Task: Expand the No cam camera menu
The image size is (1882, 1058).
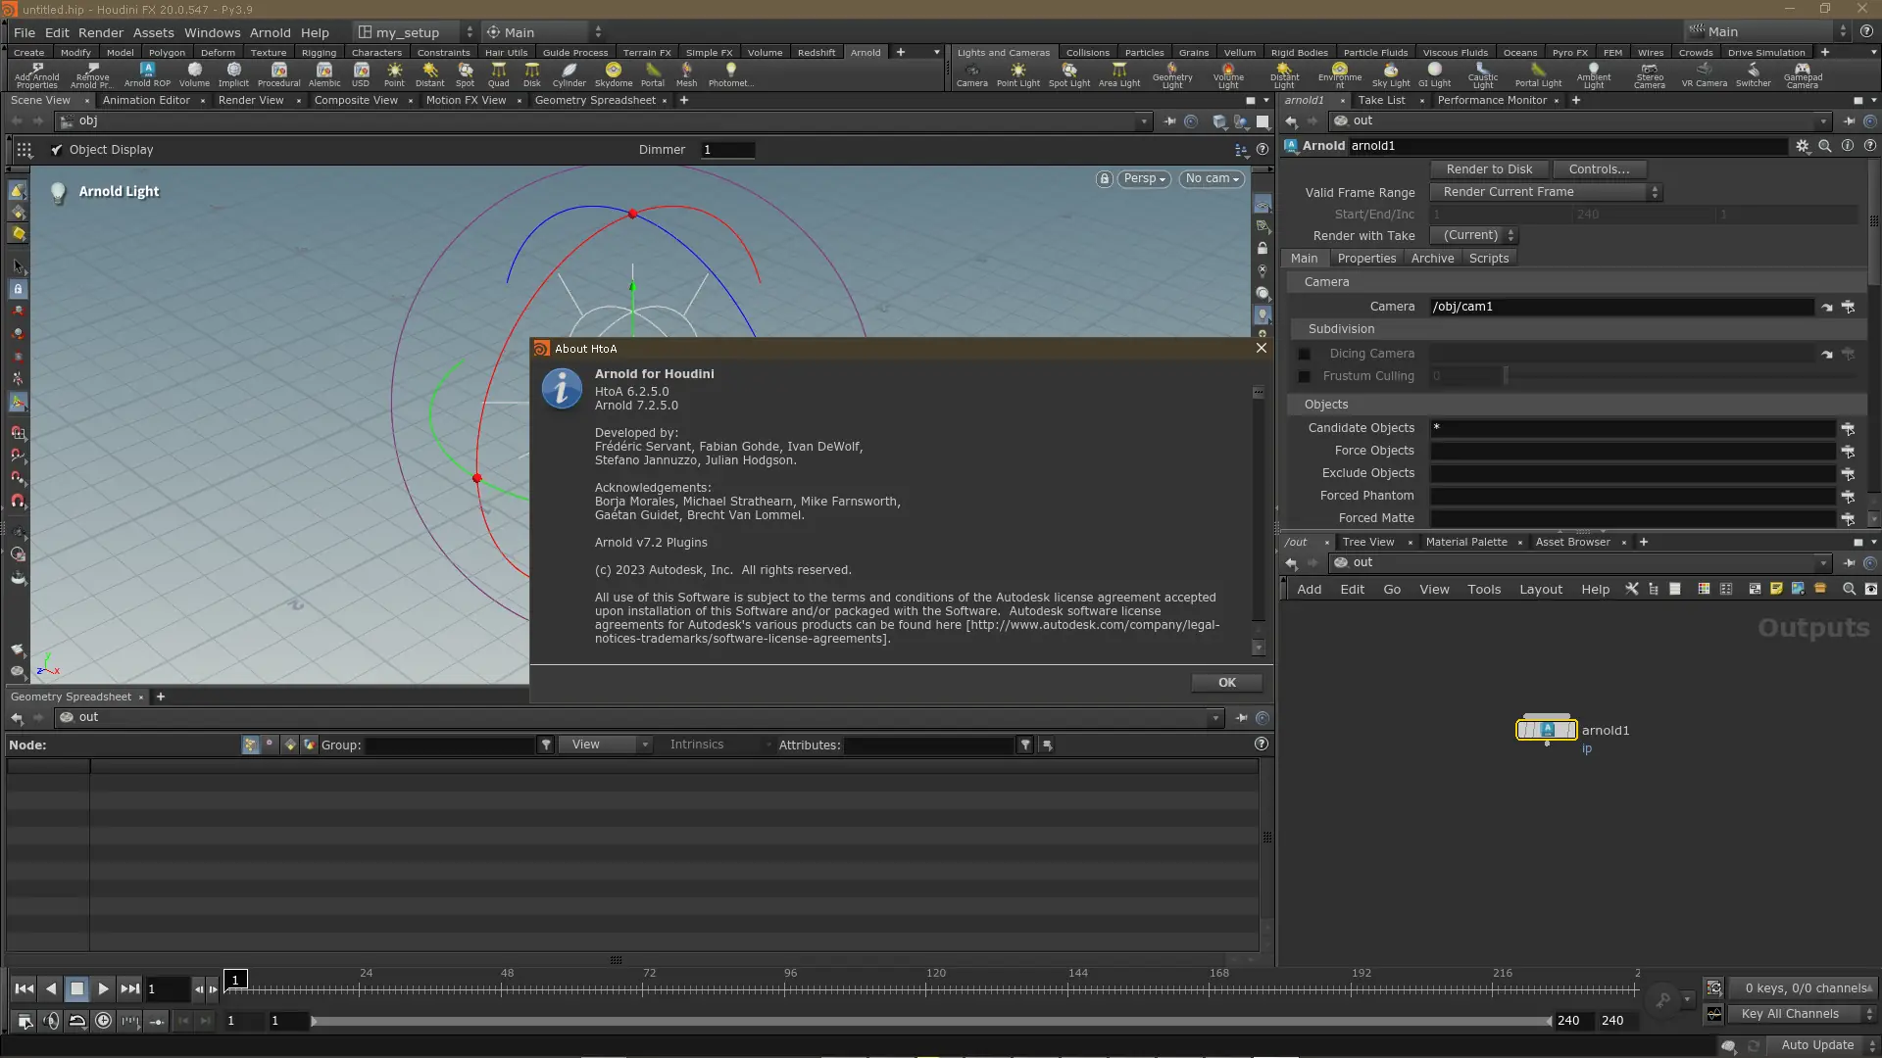Action: click(1212, 178)
